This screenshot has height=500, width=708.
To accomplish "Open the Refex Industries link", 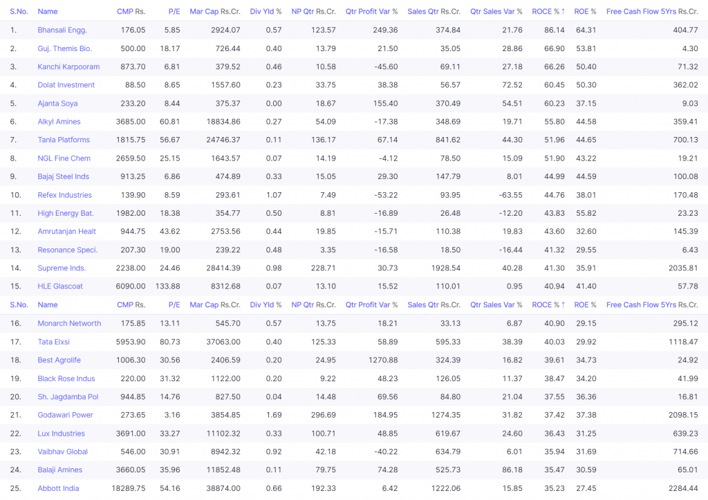I will (64, 195).
